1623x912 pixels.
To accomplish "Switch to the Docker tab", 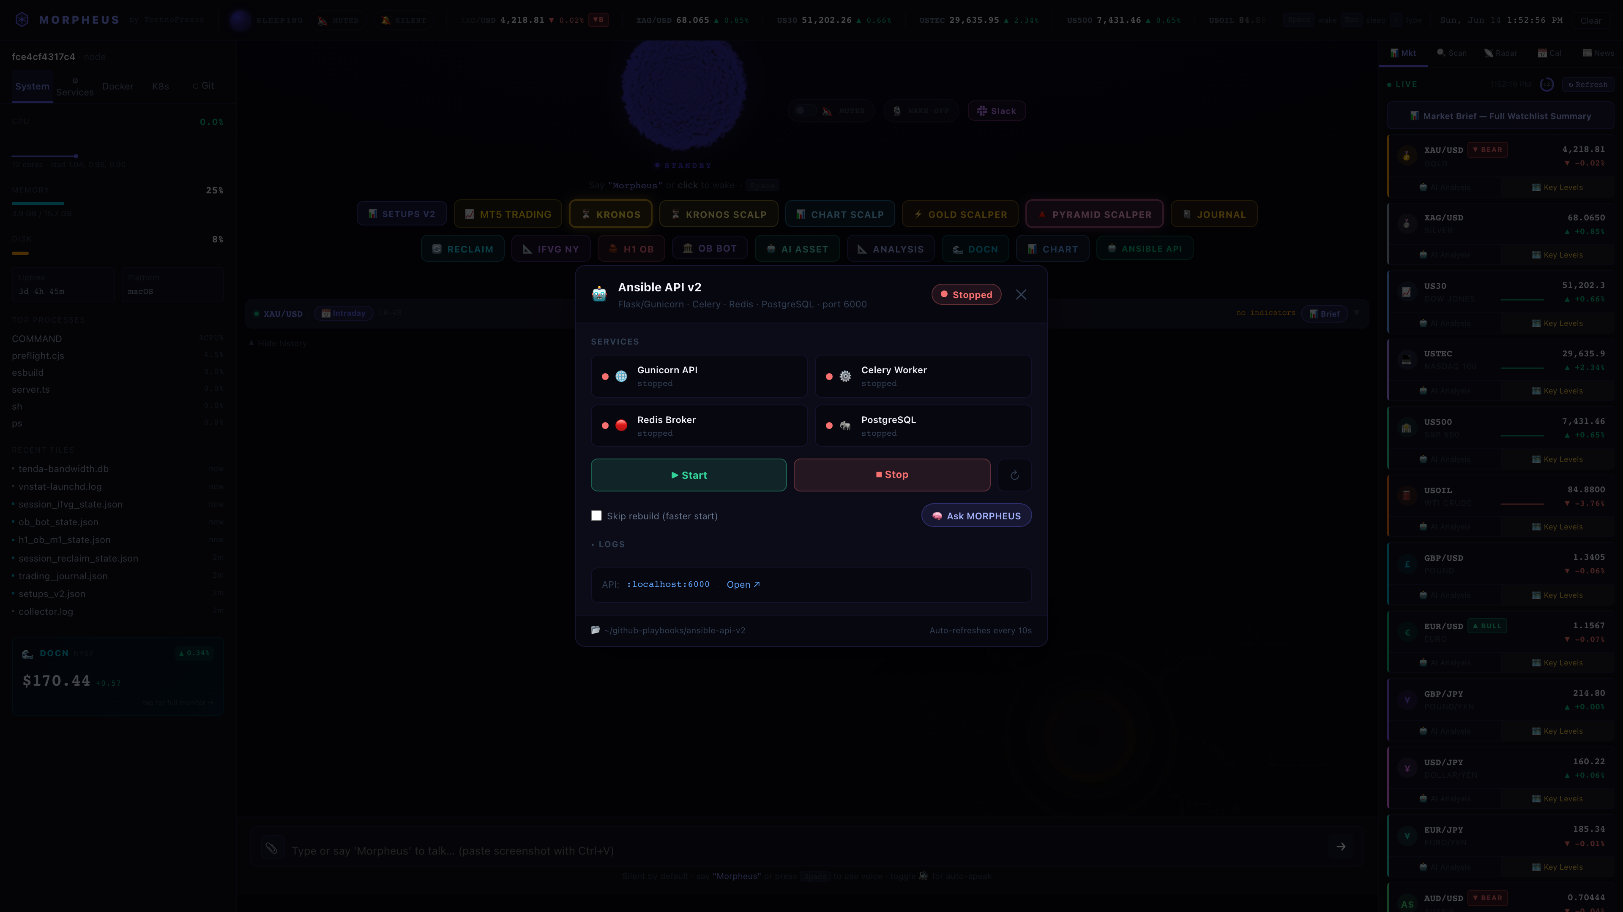I will 118,86.
